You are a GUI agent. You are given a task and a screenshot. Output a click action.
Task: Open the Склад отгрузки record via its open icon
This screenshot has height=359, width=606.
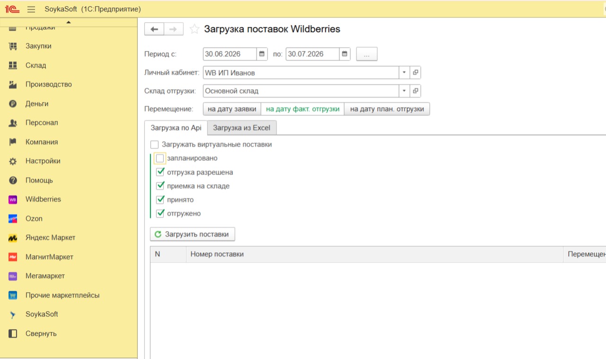pos(415,91)
